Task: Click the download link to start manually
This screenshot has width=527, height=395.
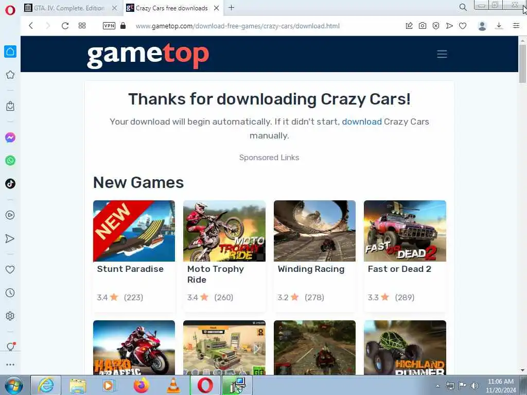Action: click(x=362, y=122)
